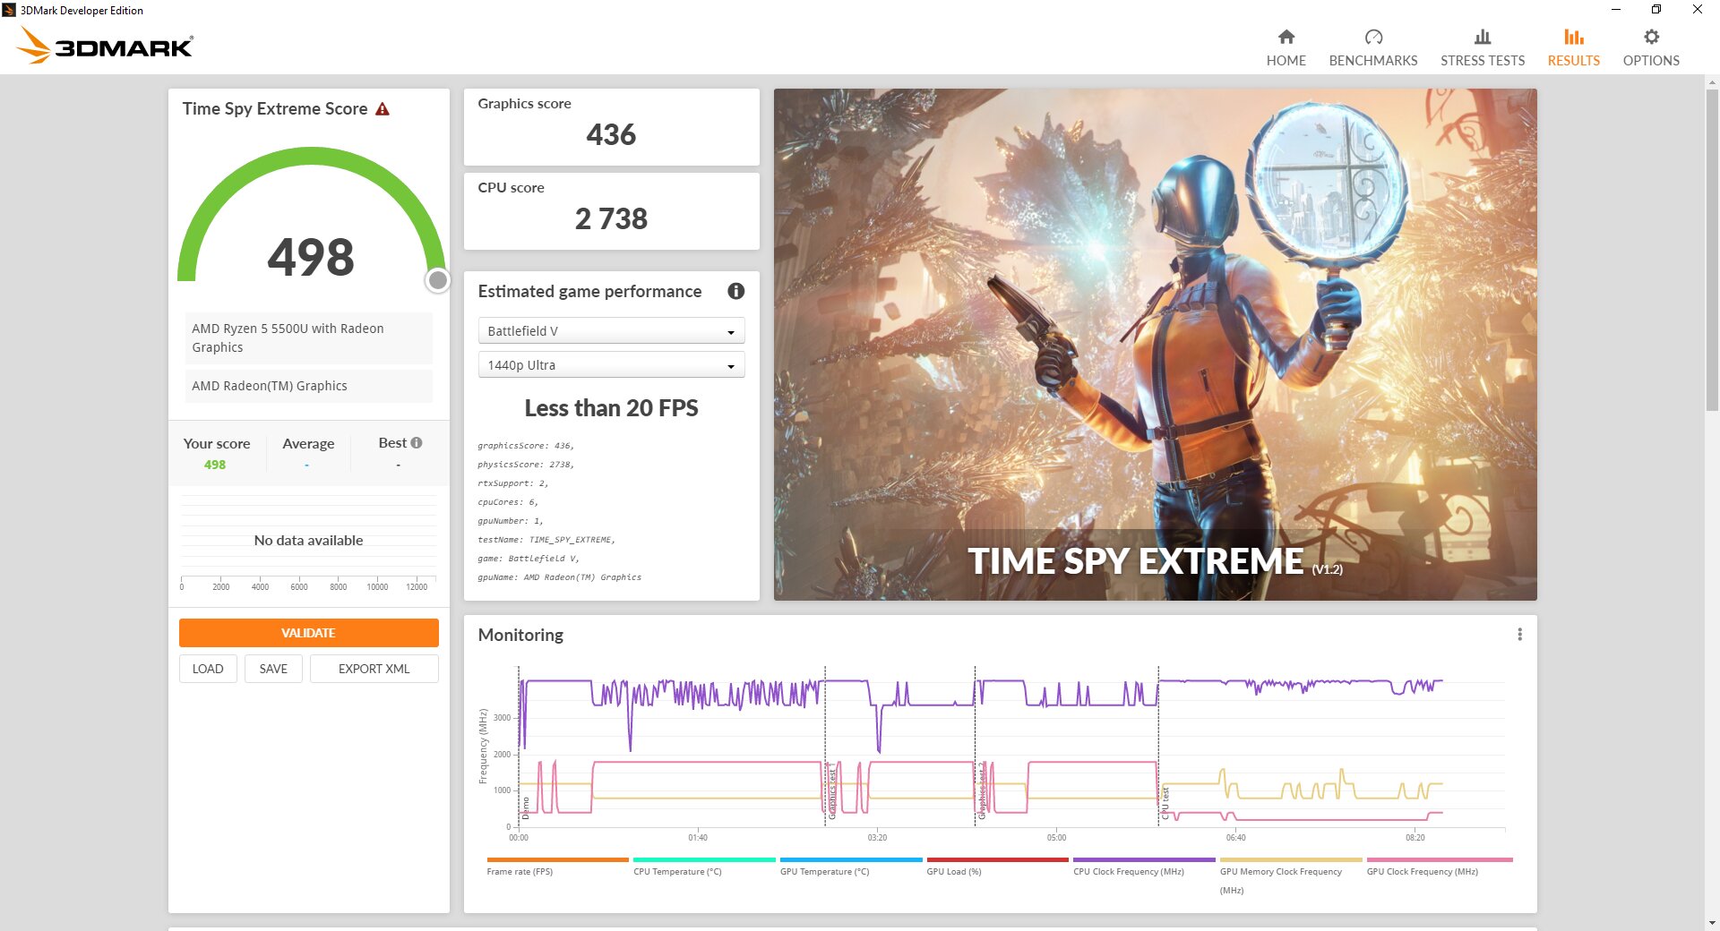This screenshot has width=1720, height=931.
Task: Click the red warning triangle beside the score
Action: click(383, 109)
